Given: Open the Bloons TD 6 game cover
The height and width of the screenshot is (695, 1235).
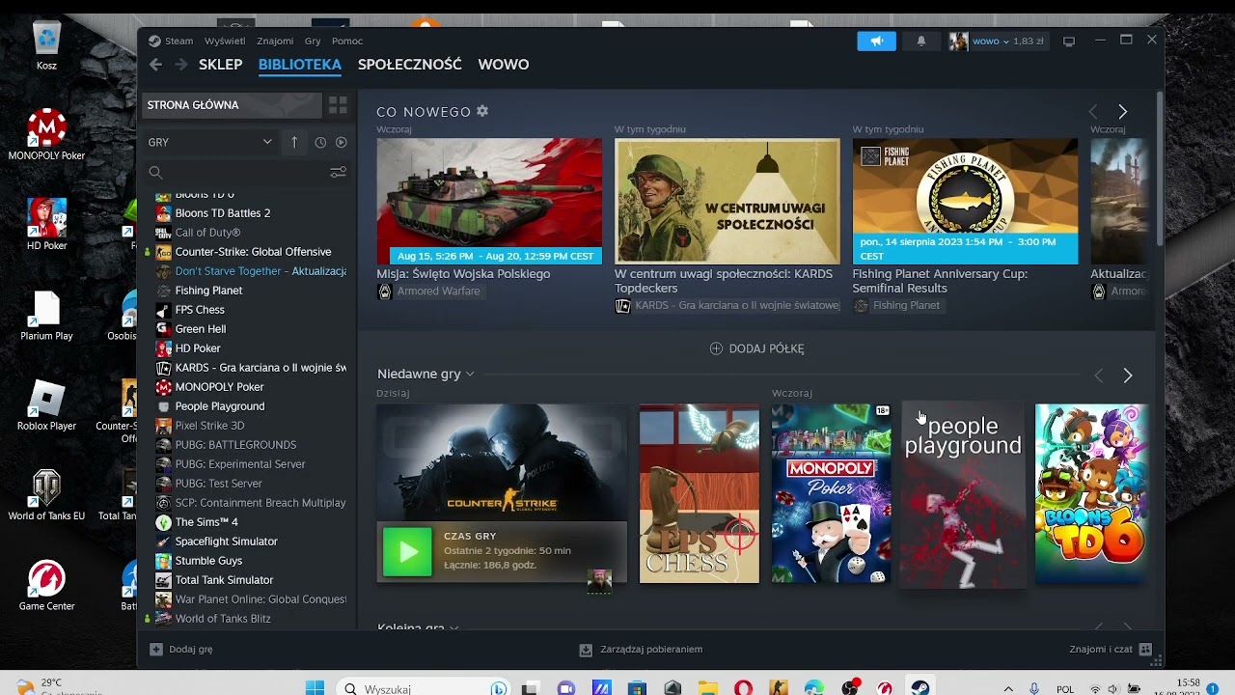Looking at the screenshot, I should point(1090,494).
